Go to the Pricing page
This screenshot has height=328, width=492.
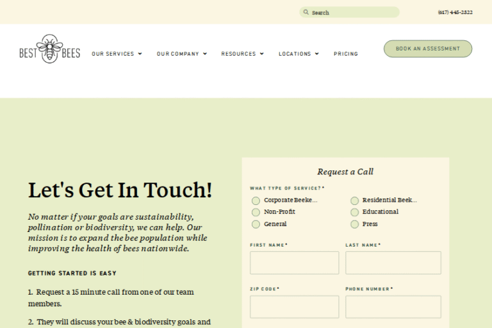[346, 54]
